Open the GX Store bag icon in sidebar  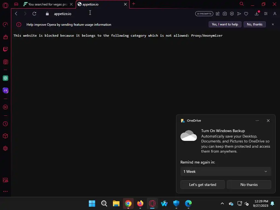5,37
